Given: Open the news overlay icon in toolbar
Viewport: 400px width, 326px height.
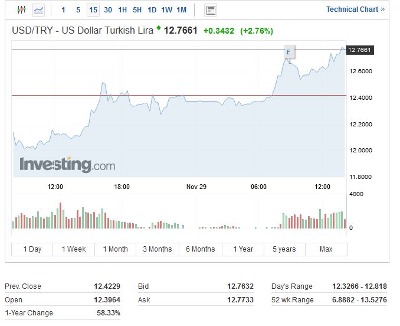Looking at the screenshot, I should click(211, 10).
